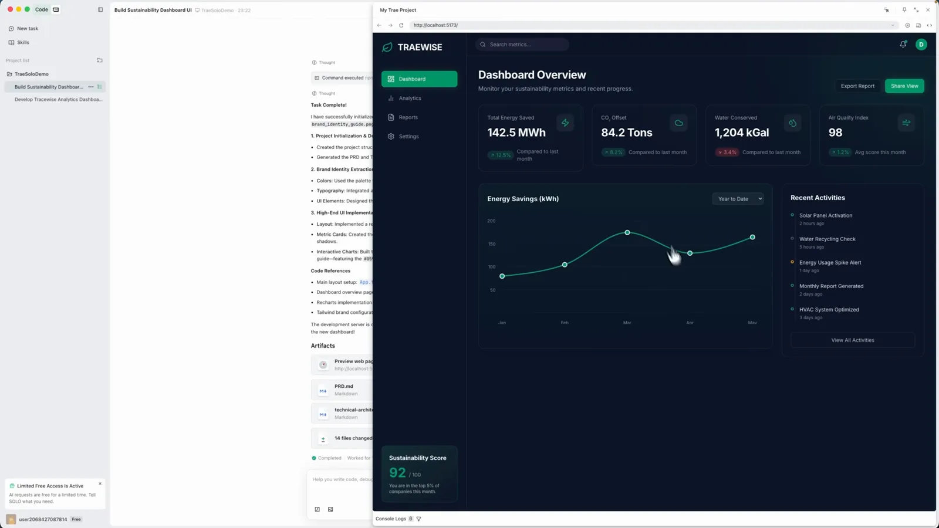939x528 pixels.
Task: Go back in the preview browser
Action: click(379, 25)
